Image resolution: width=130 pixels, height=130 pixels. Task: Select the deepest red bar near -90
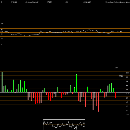[99, 102]
